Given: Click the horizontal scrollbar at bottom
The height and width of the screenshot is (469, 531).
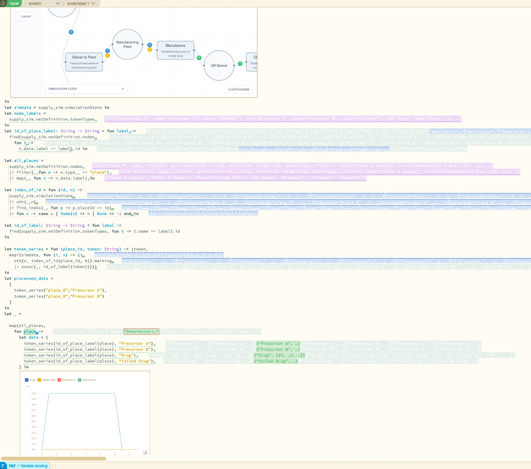Looking at the screenshot, I should click(53, 459).
